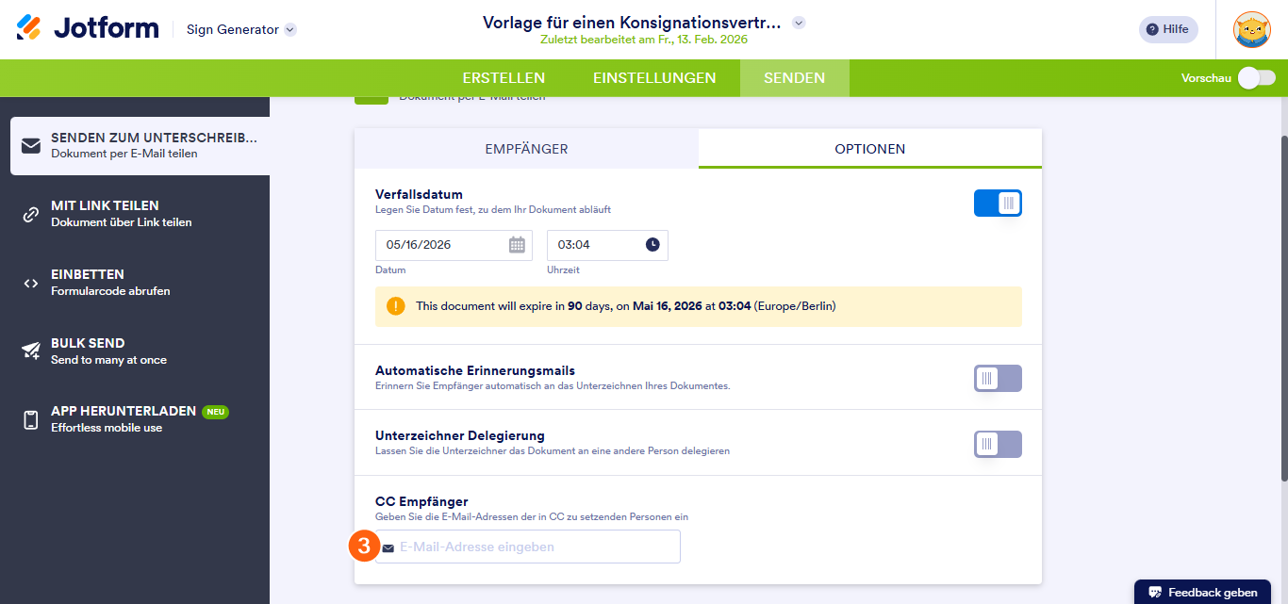Open your profile avatar
This screenshot has width=1288, height=604.
click(x=1252, y=29)
